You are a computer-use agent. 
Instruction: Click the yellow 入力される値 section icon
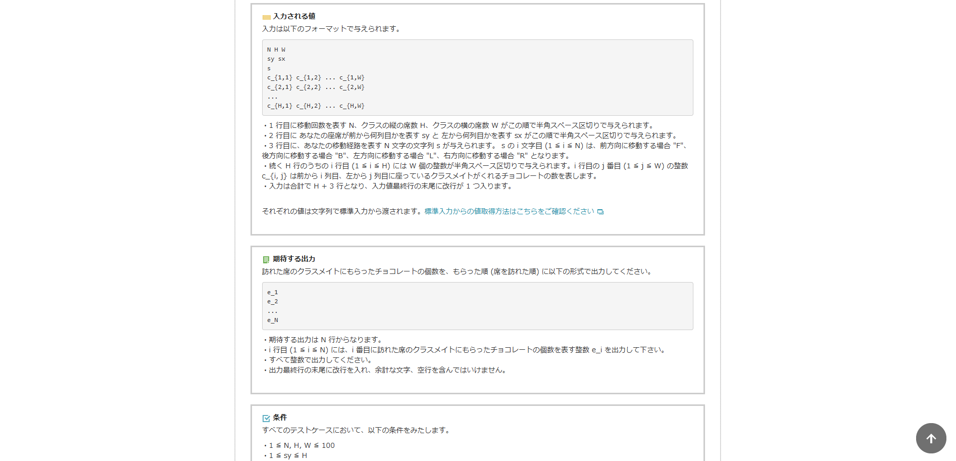tap(266, 17)
